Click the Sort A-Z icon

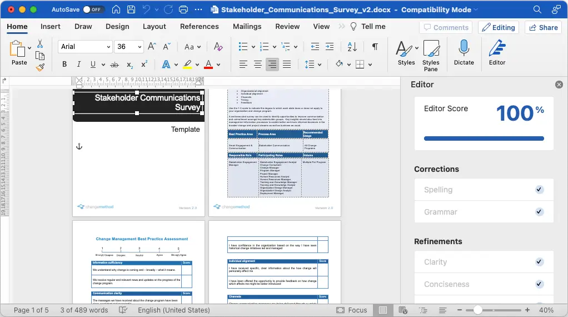pos(352,46)
